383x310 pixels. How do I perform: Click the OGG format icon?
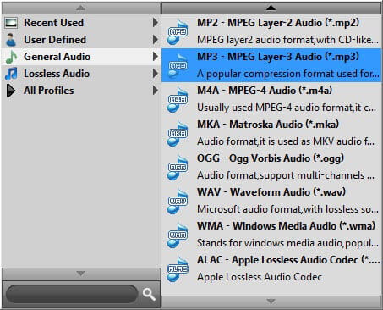pos(178,168)
